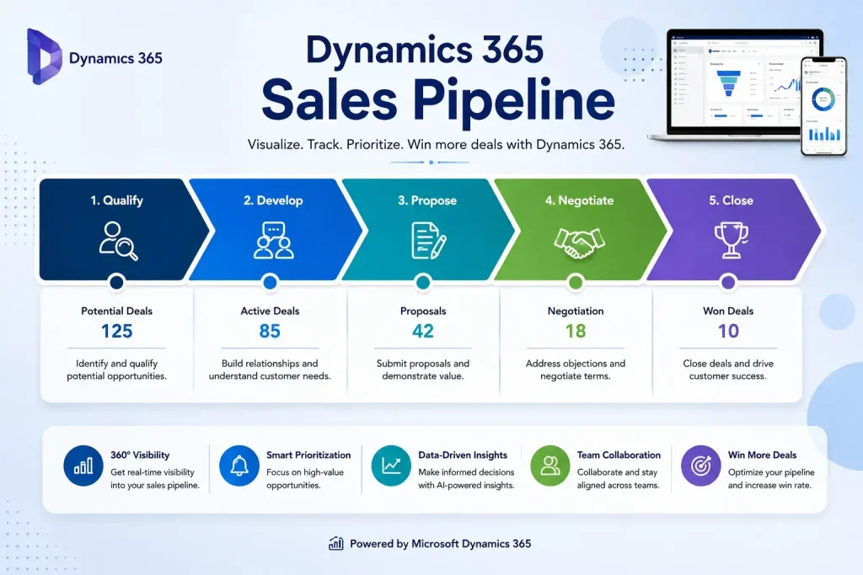Viewport: 863px width, 575px height.
Task: Click the Smart Prioritization bell icon
Action: click(x=239, y=466)
